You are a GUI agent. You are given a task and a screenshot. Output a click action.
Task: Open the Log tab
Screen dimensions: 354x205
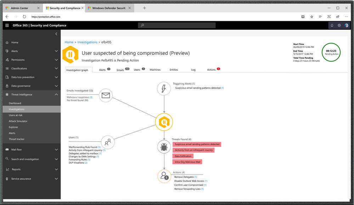point(193,70)
